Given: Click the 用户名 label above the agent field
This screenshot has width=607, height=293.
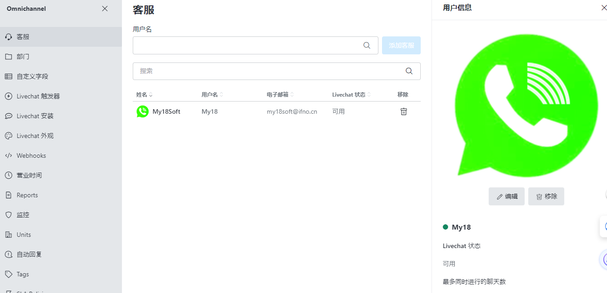Looking at the screenshot, I should 142,29.
